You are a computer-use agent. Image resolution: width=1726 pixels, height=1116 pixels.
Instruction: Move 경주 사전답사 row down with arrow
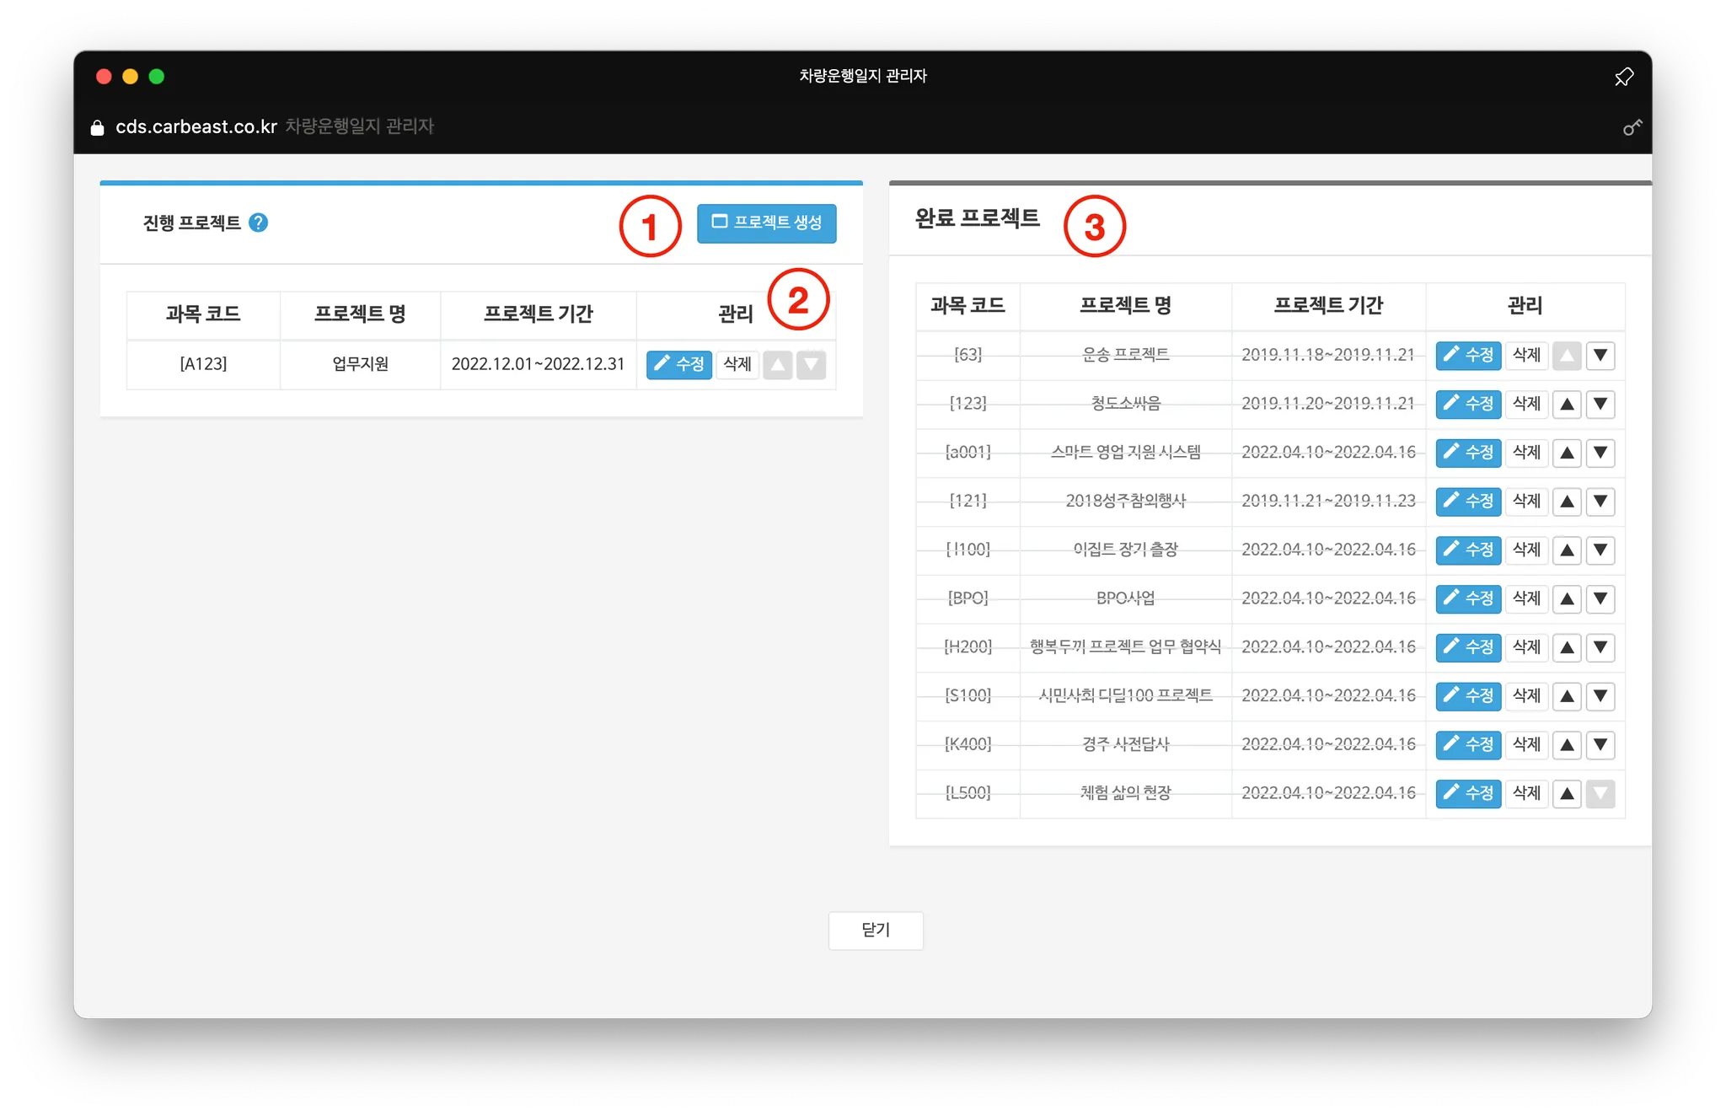[1600, 744]
